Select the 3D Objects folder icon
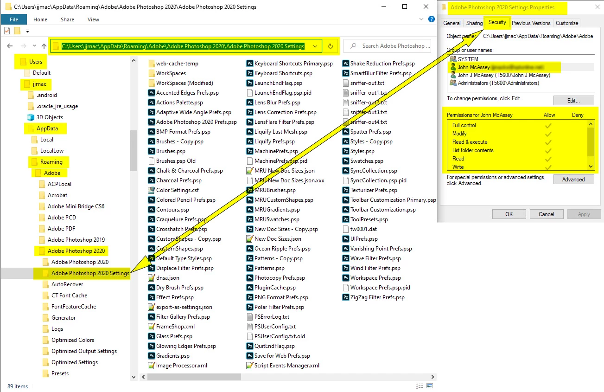The width and height of the screenshot is (604, 392). (31, 117)
